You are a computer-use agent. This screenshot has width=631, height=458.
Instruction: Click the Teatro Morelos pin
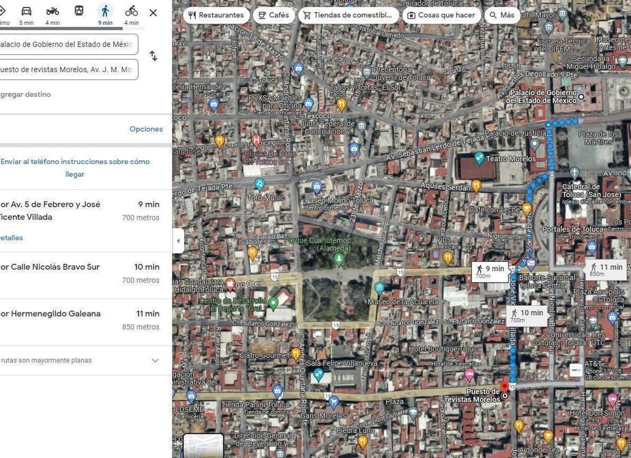click(x=479, y=158)
